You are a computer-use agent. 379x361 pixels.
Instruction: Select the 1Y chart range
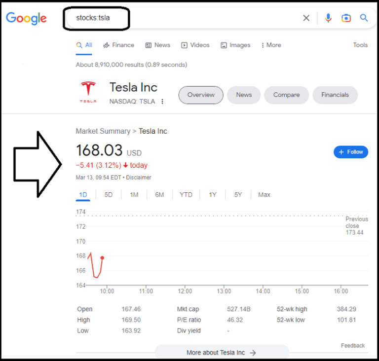click(x=212, y=195)
